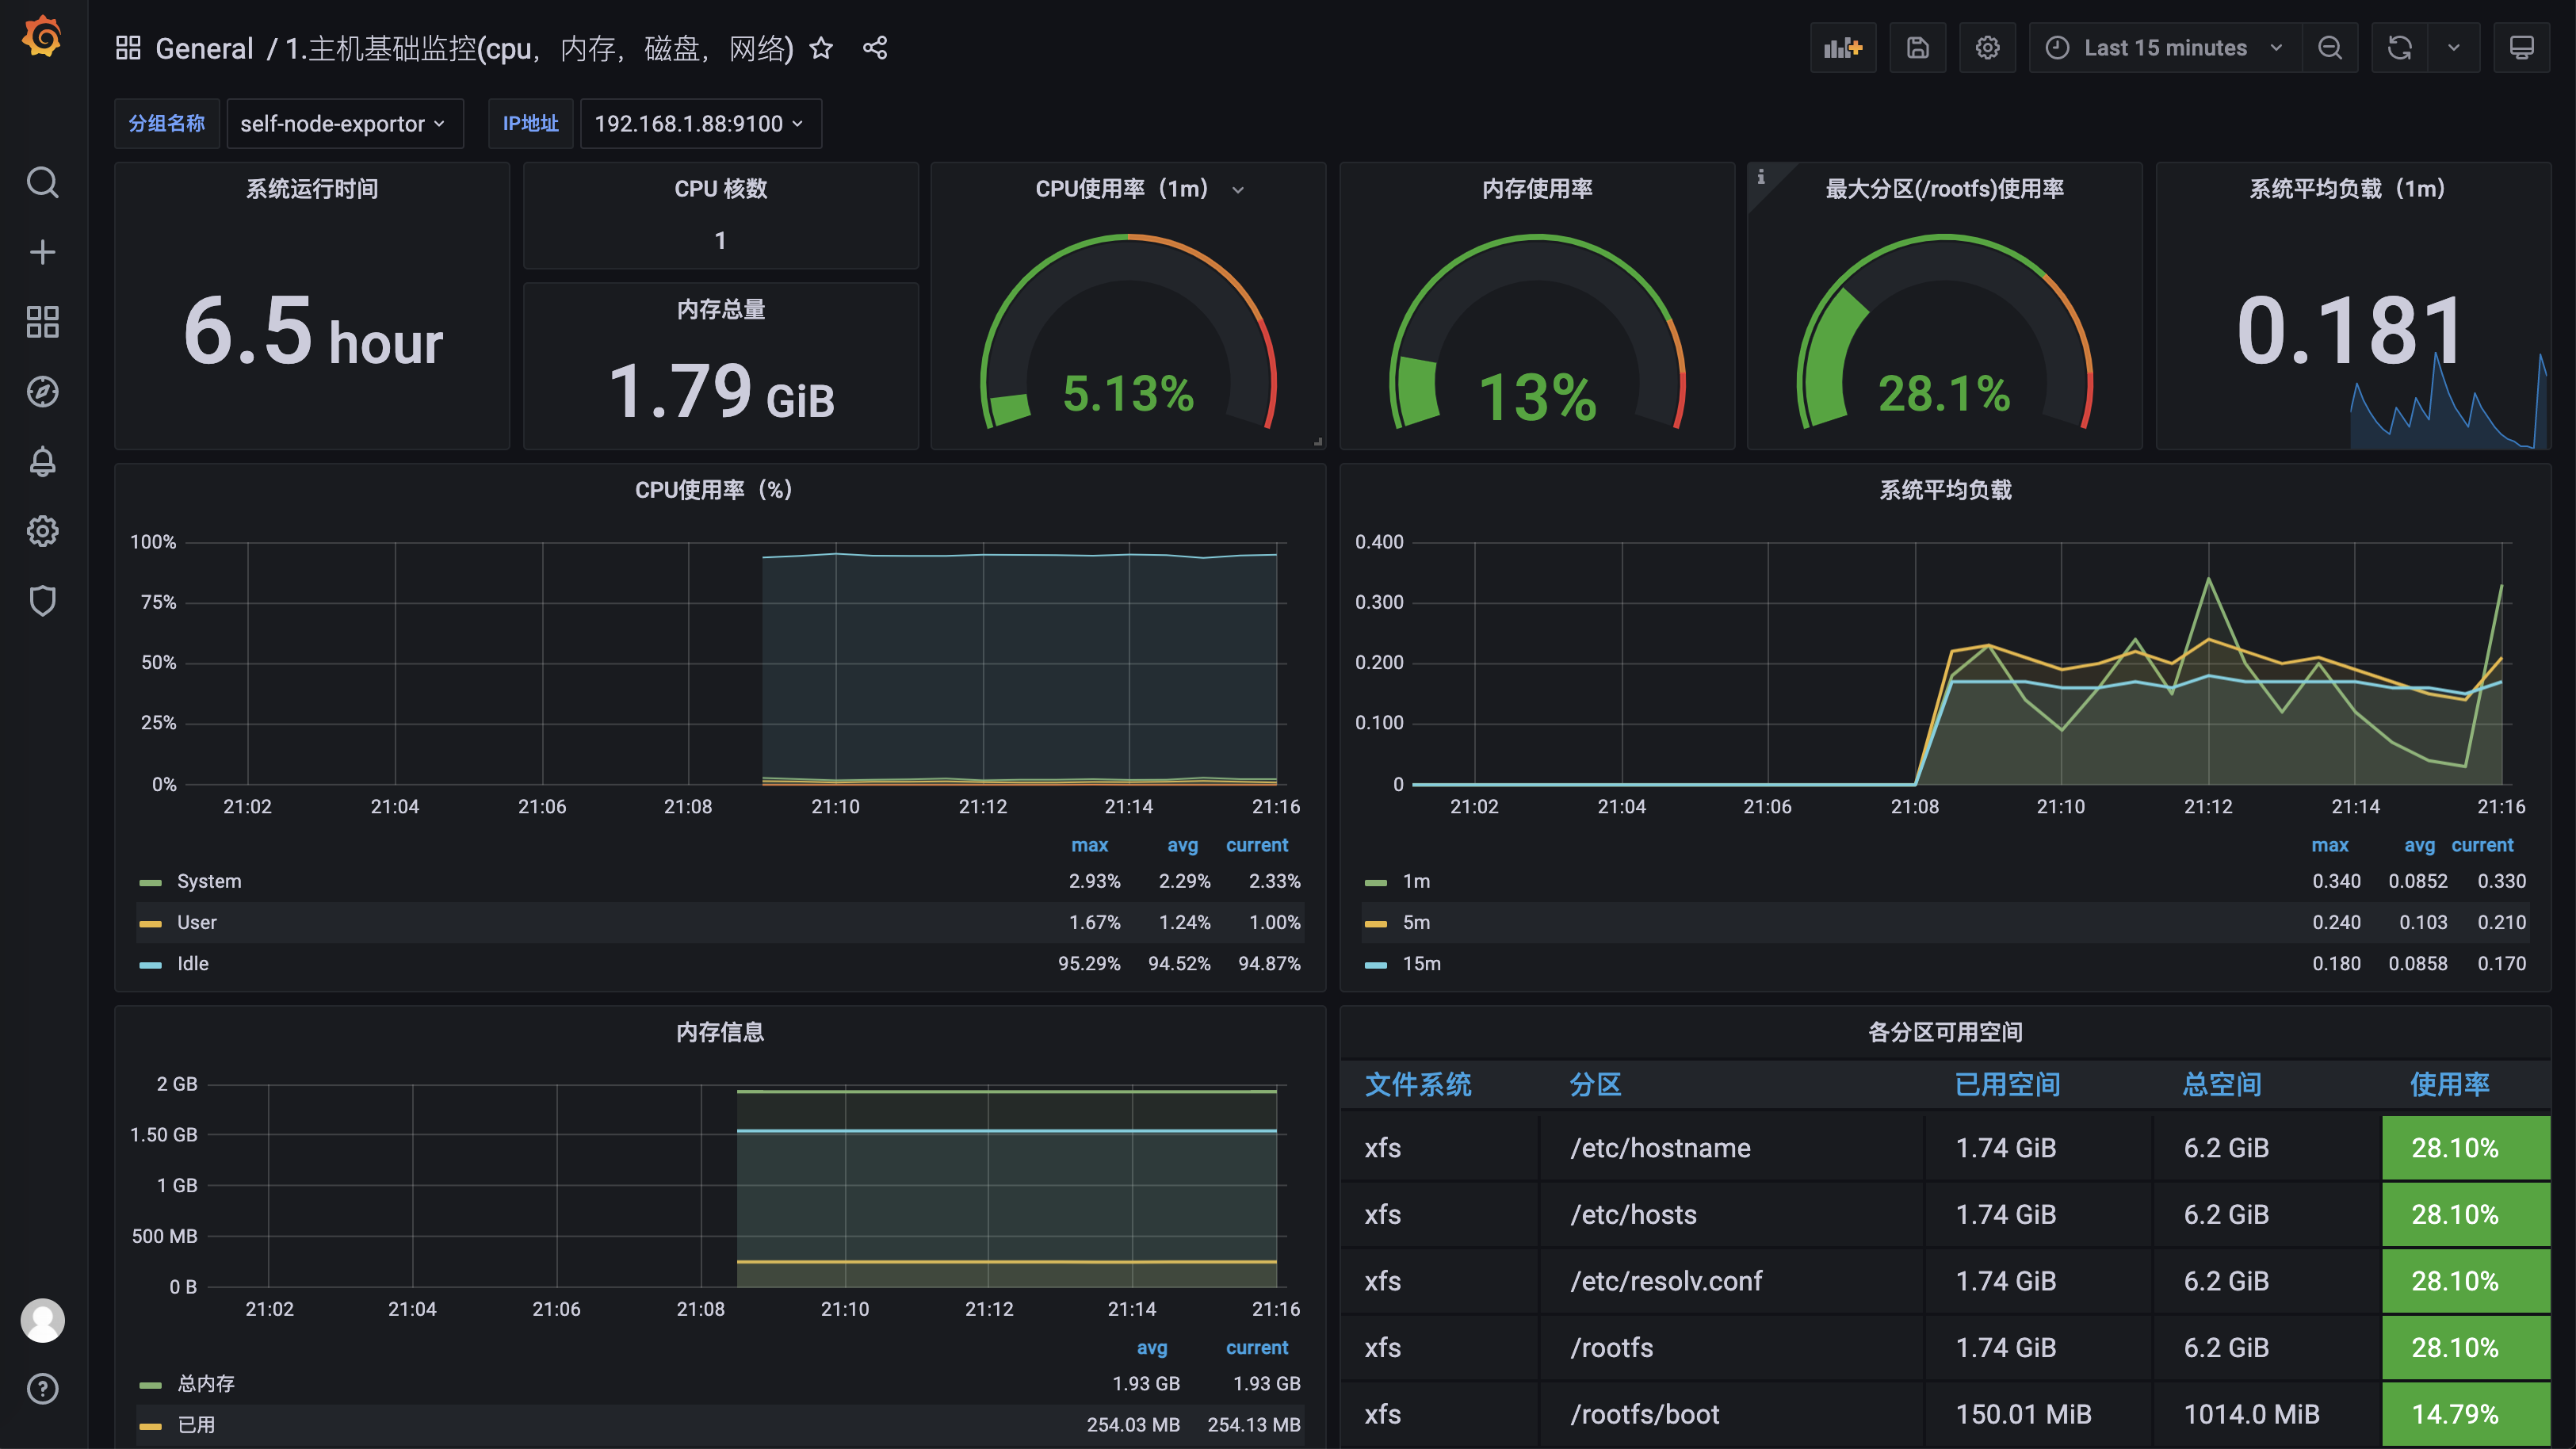2576x1449 pixels.
Task: Click the /etc/resolv.conf partition cell
Action: [x=1730, y=1281]
